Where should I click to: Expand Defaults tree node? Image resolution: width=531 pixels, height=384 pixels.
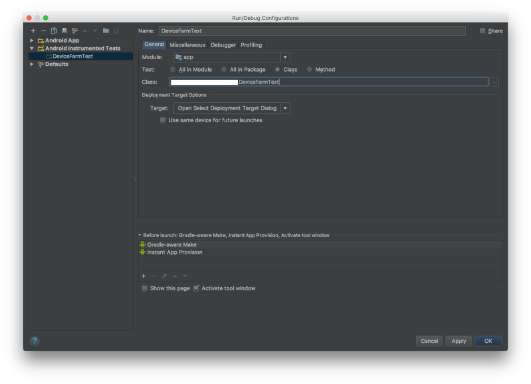[32, 64]
